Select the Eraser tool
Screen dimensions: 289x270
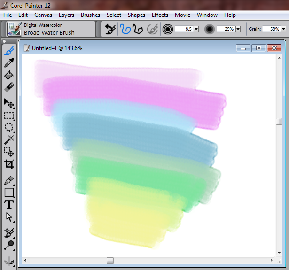click(x=9, y=87)
